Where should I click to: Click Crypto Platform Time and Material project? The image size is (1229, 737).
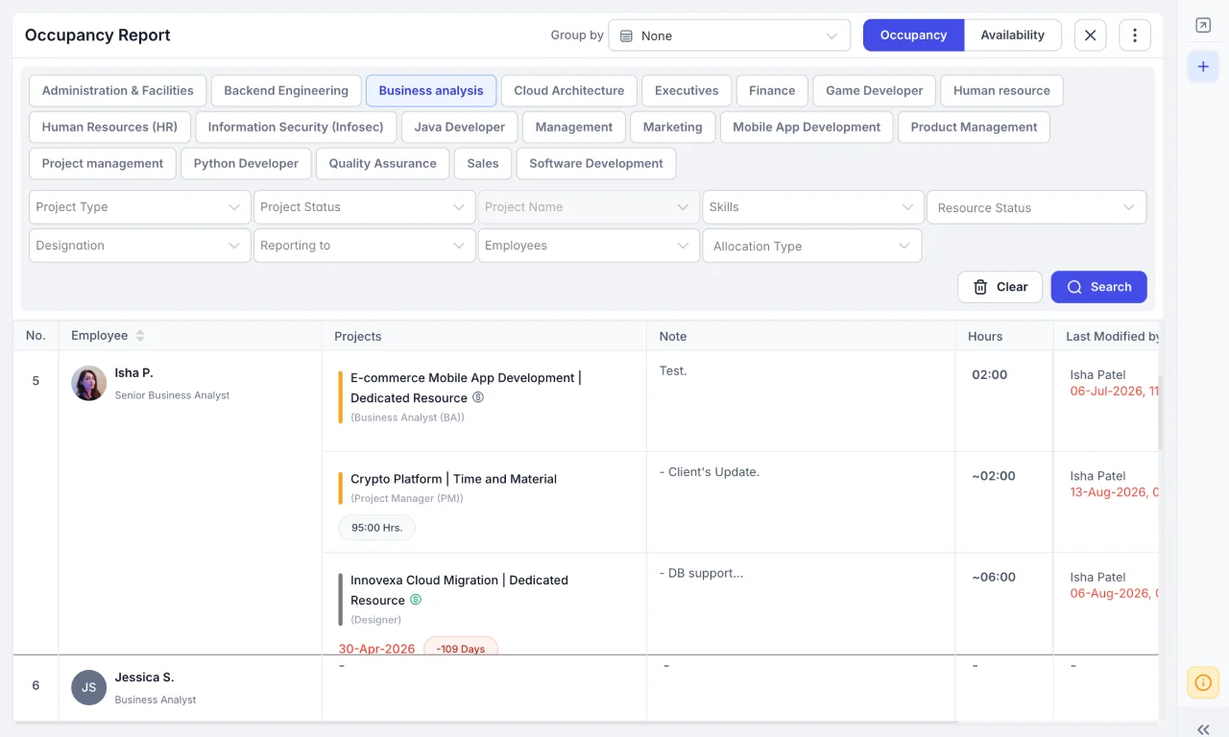tap(453, 479)
